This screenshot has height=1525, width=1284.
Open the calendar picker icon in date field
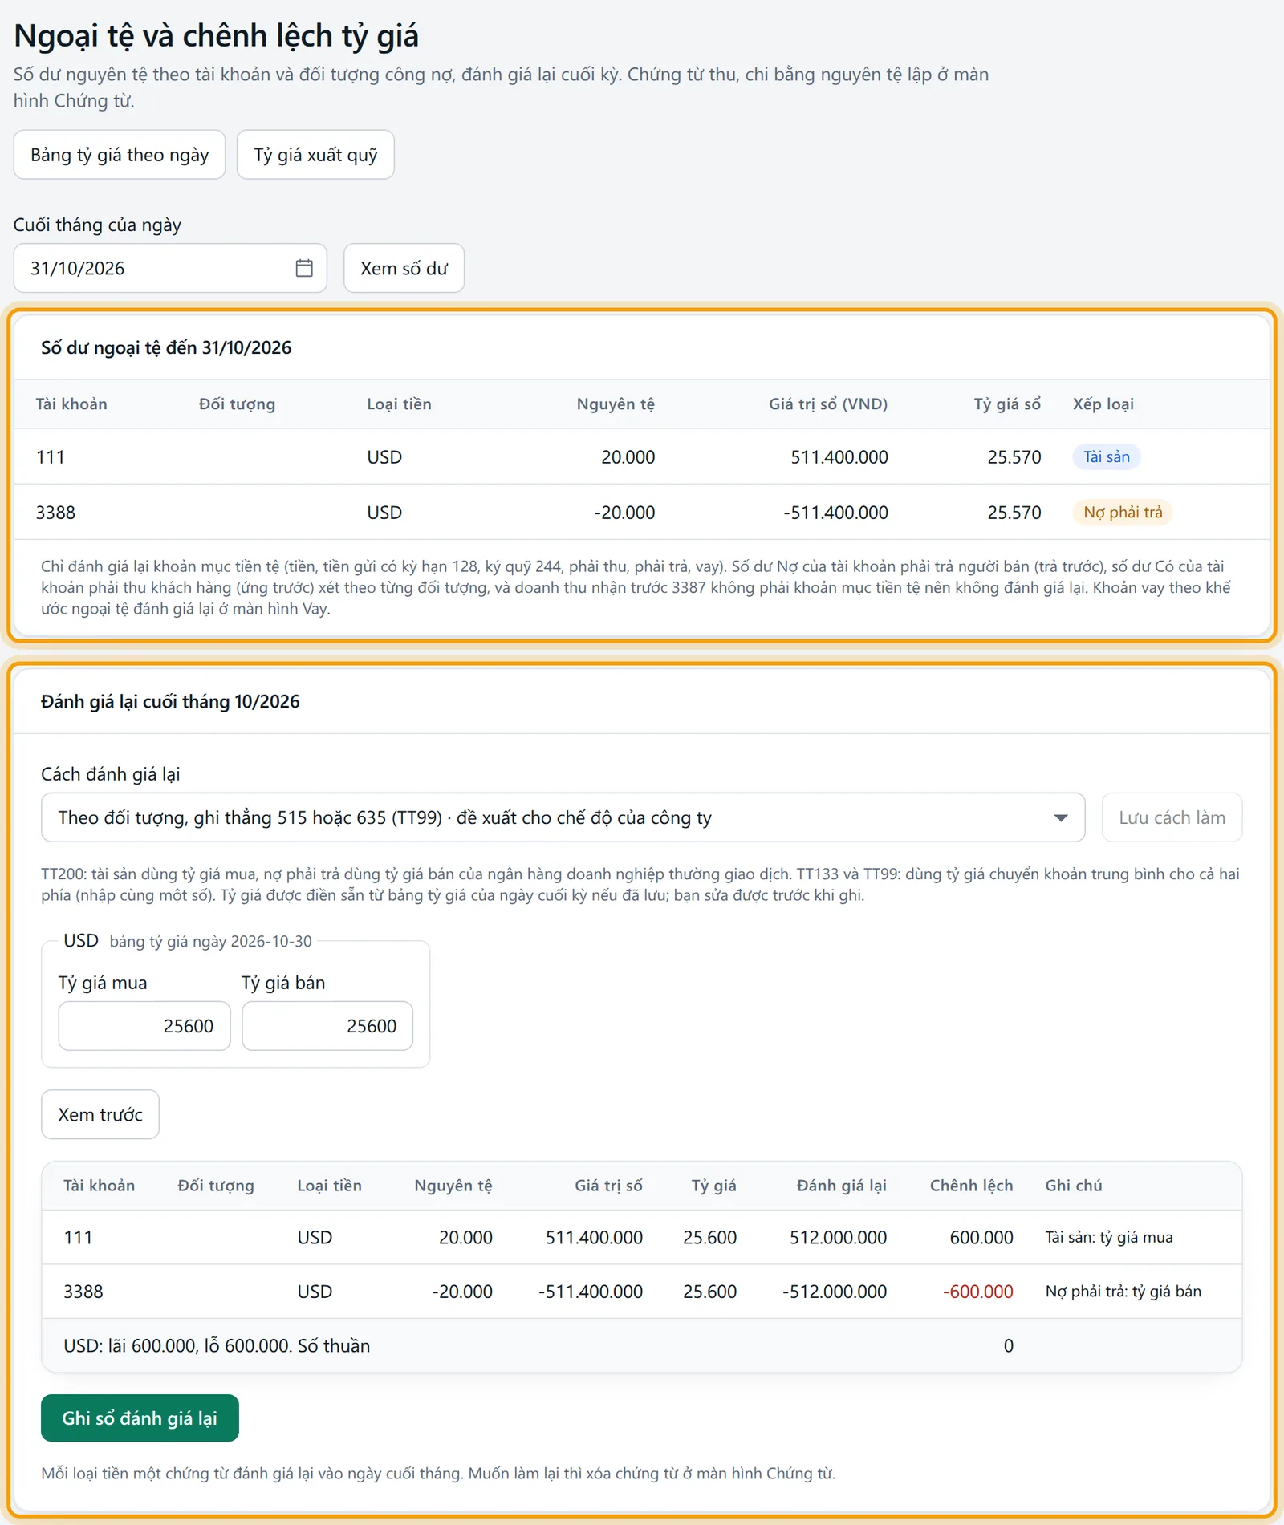[304, 268]
